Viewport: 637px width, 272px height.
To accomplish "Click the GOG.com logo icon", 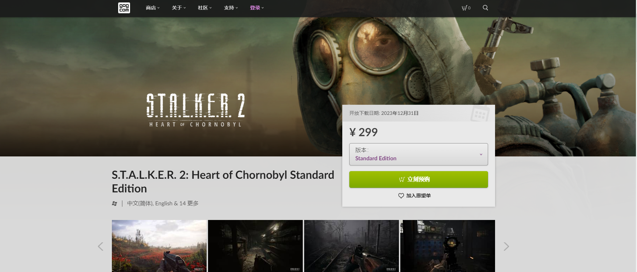I will pyautogui.click(x=124, y=8).
